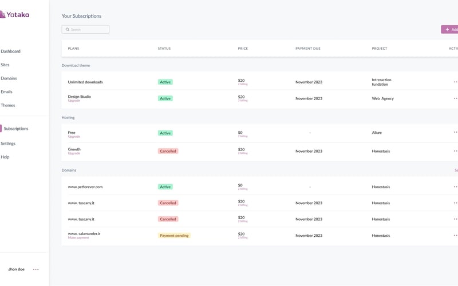Open actions menu for www.petforever.com row
458x286 pixels.
pos(456,186)
